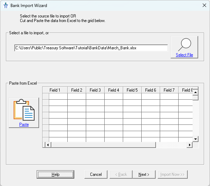Select the Field 5 column header
The image size is (210, 186).
tap(132, 90)
